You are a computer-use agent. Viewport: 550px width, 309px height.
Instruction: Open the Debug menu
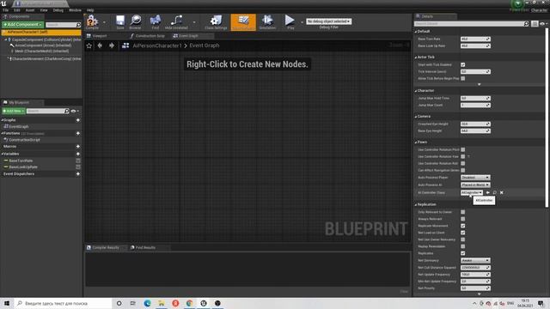(58, 10)
